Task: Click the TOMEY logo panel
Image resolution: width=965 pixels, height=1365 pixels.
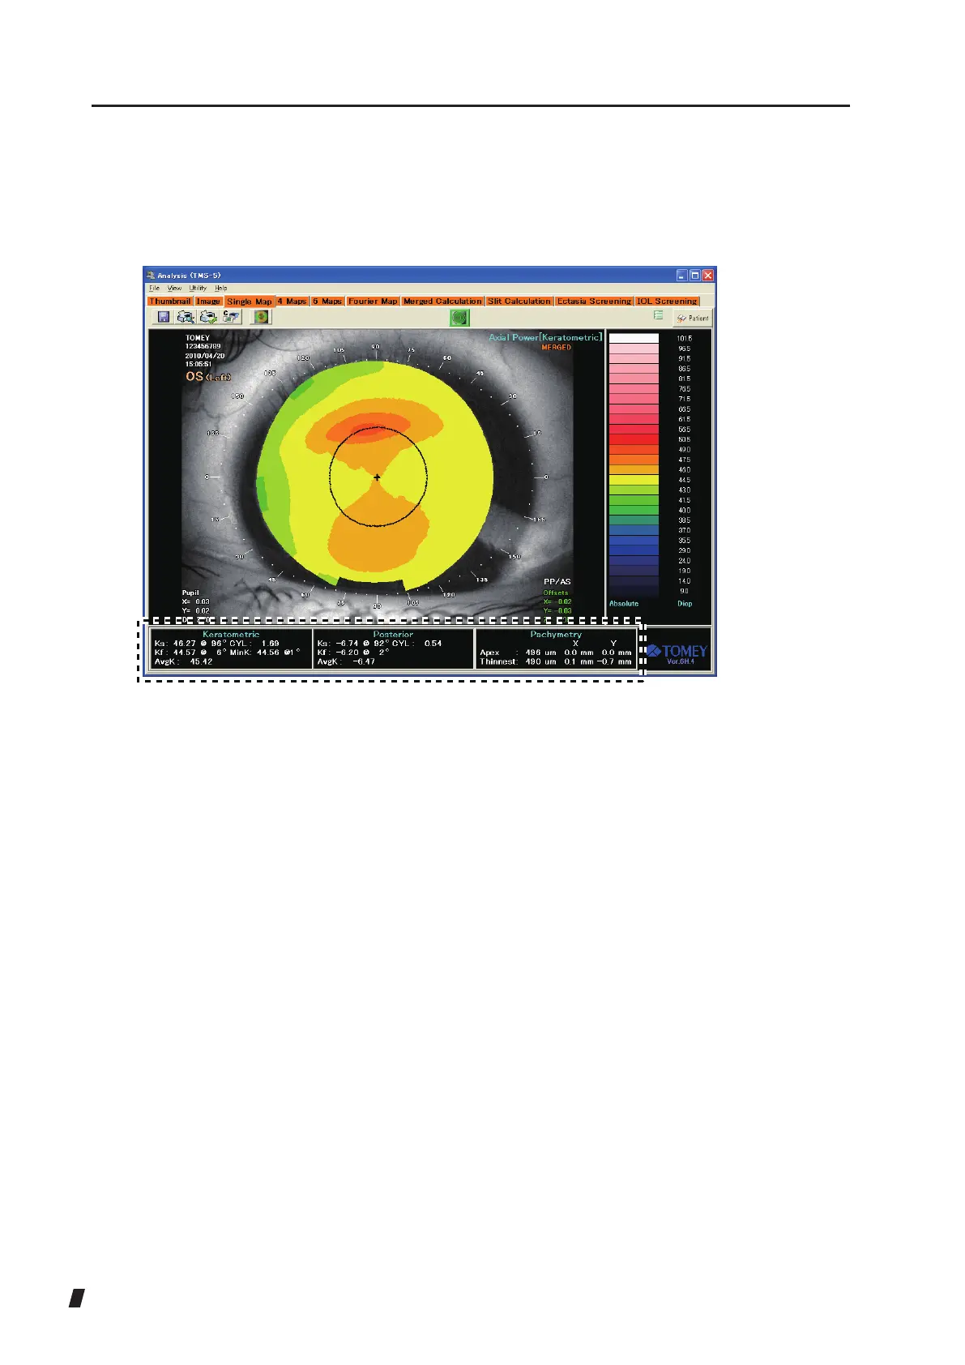Action: pyautogui.click(x=677, y=649)
